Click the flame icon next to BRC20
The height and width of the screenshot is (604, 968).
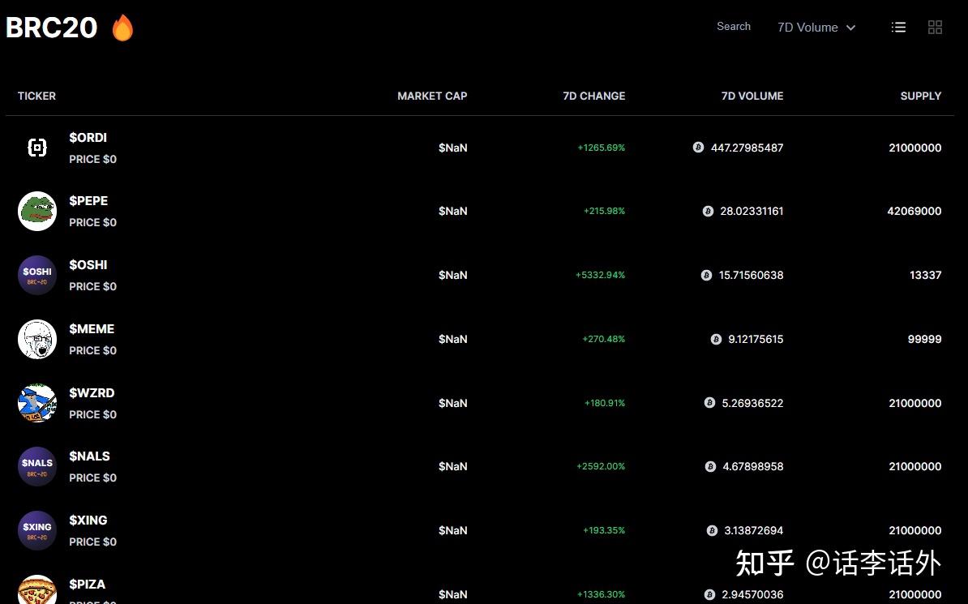click(x=122, y=27)
